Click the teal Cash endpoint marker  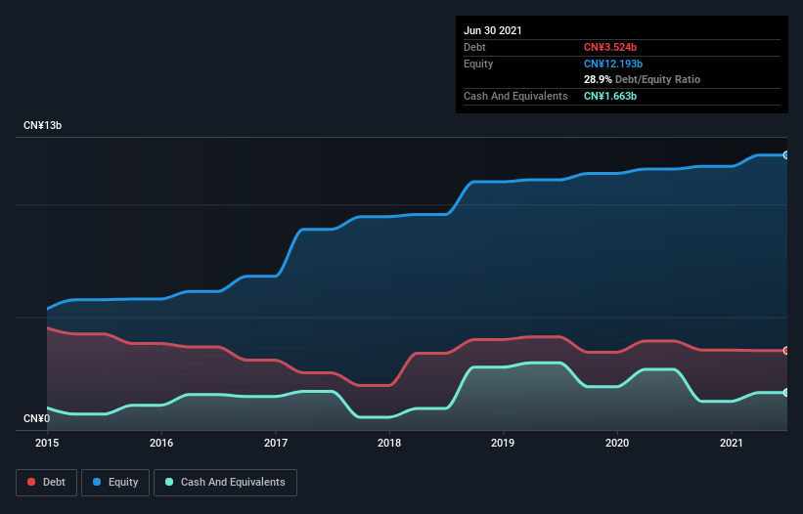(x=786, y=392)
